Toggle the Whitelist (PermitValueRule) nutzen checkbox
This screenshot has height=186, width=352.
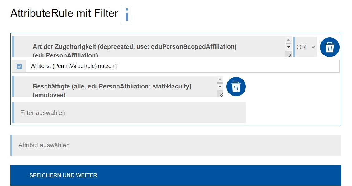point(19,66)
